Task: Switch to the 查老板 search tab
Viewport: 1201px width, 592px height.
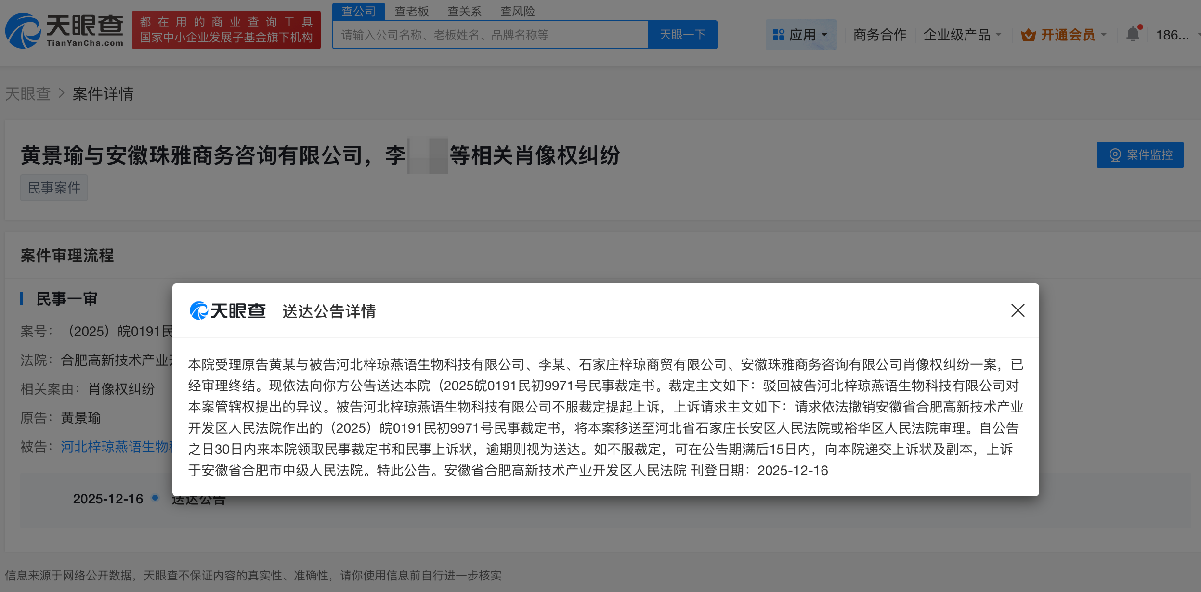Action: [412, 11]
